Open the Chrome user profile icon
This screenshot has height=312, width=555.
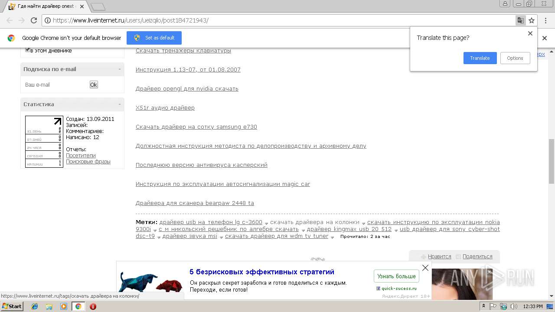point(505,3)
